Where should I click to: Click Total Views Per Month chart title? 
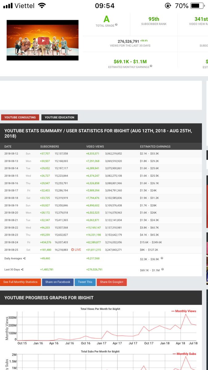tap(100, 309)
